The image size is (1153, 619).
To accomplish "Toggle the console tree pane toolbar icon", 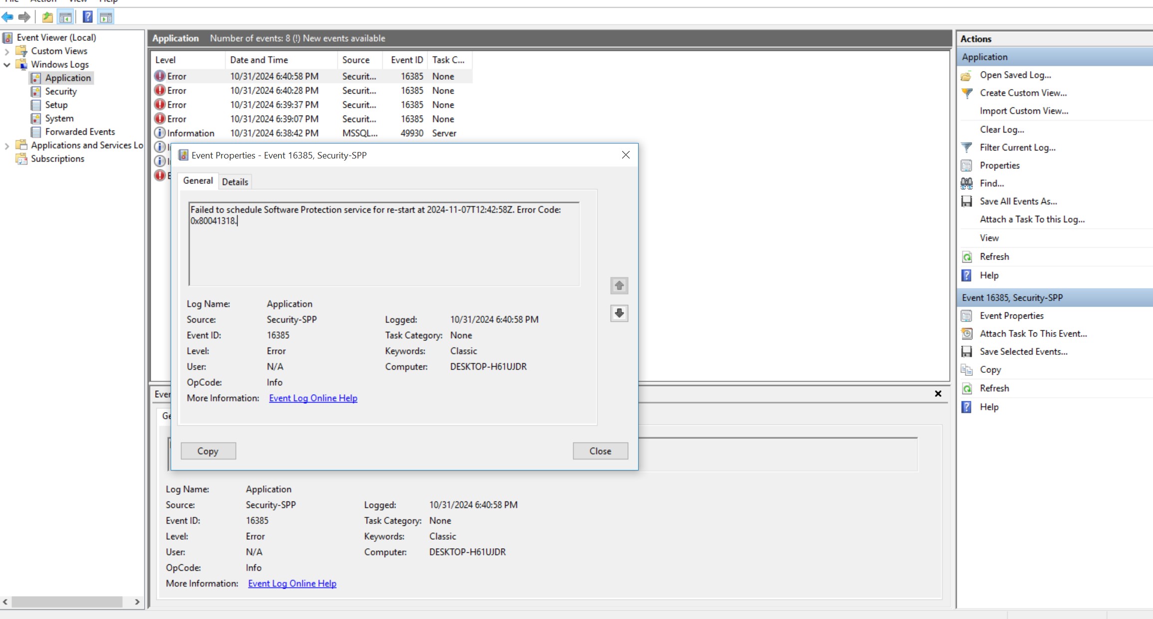I will pos(65,17).
